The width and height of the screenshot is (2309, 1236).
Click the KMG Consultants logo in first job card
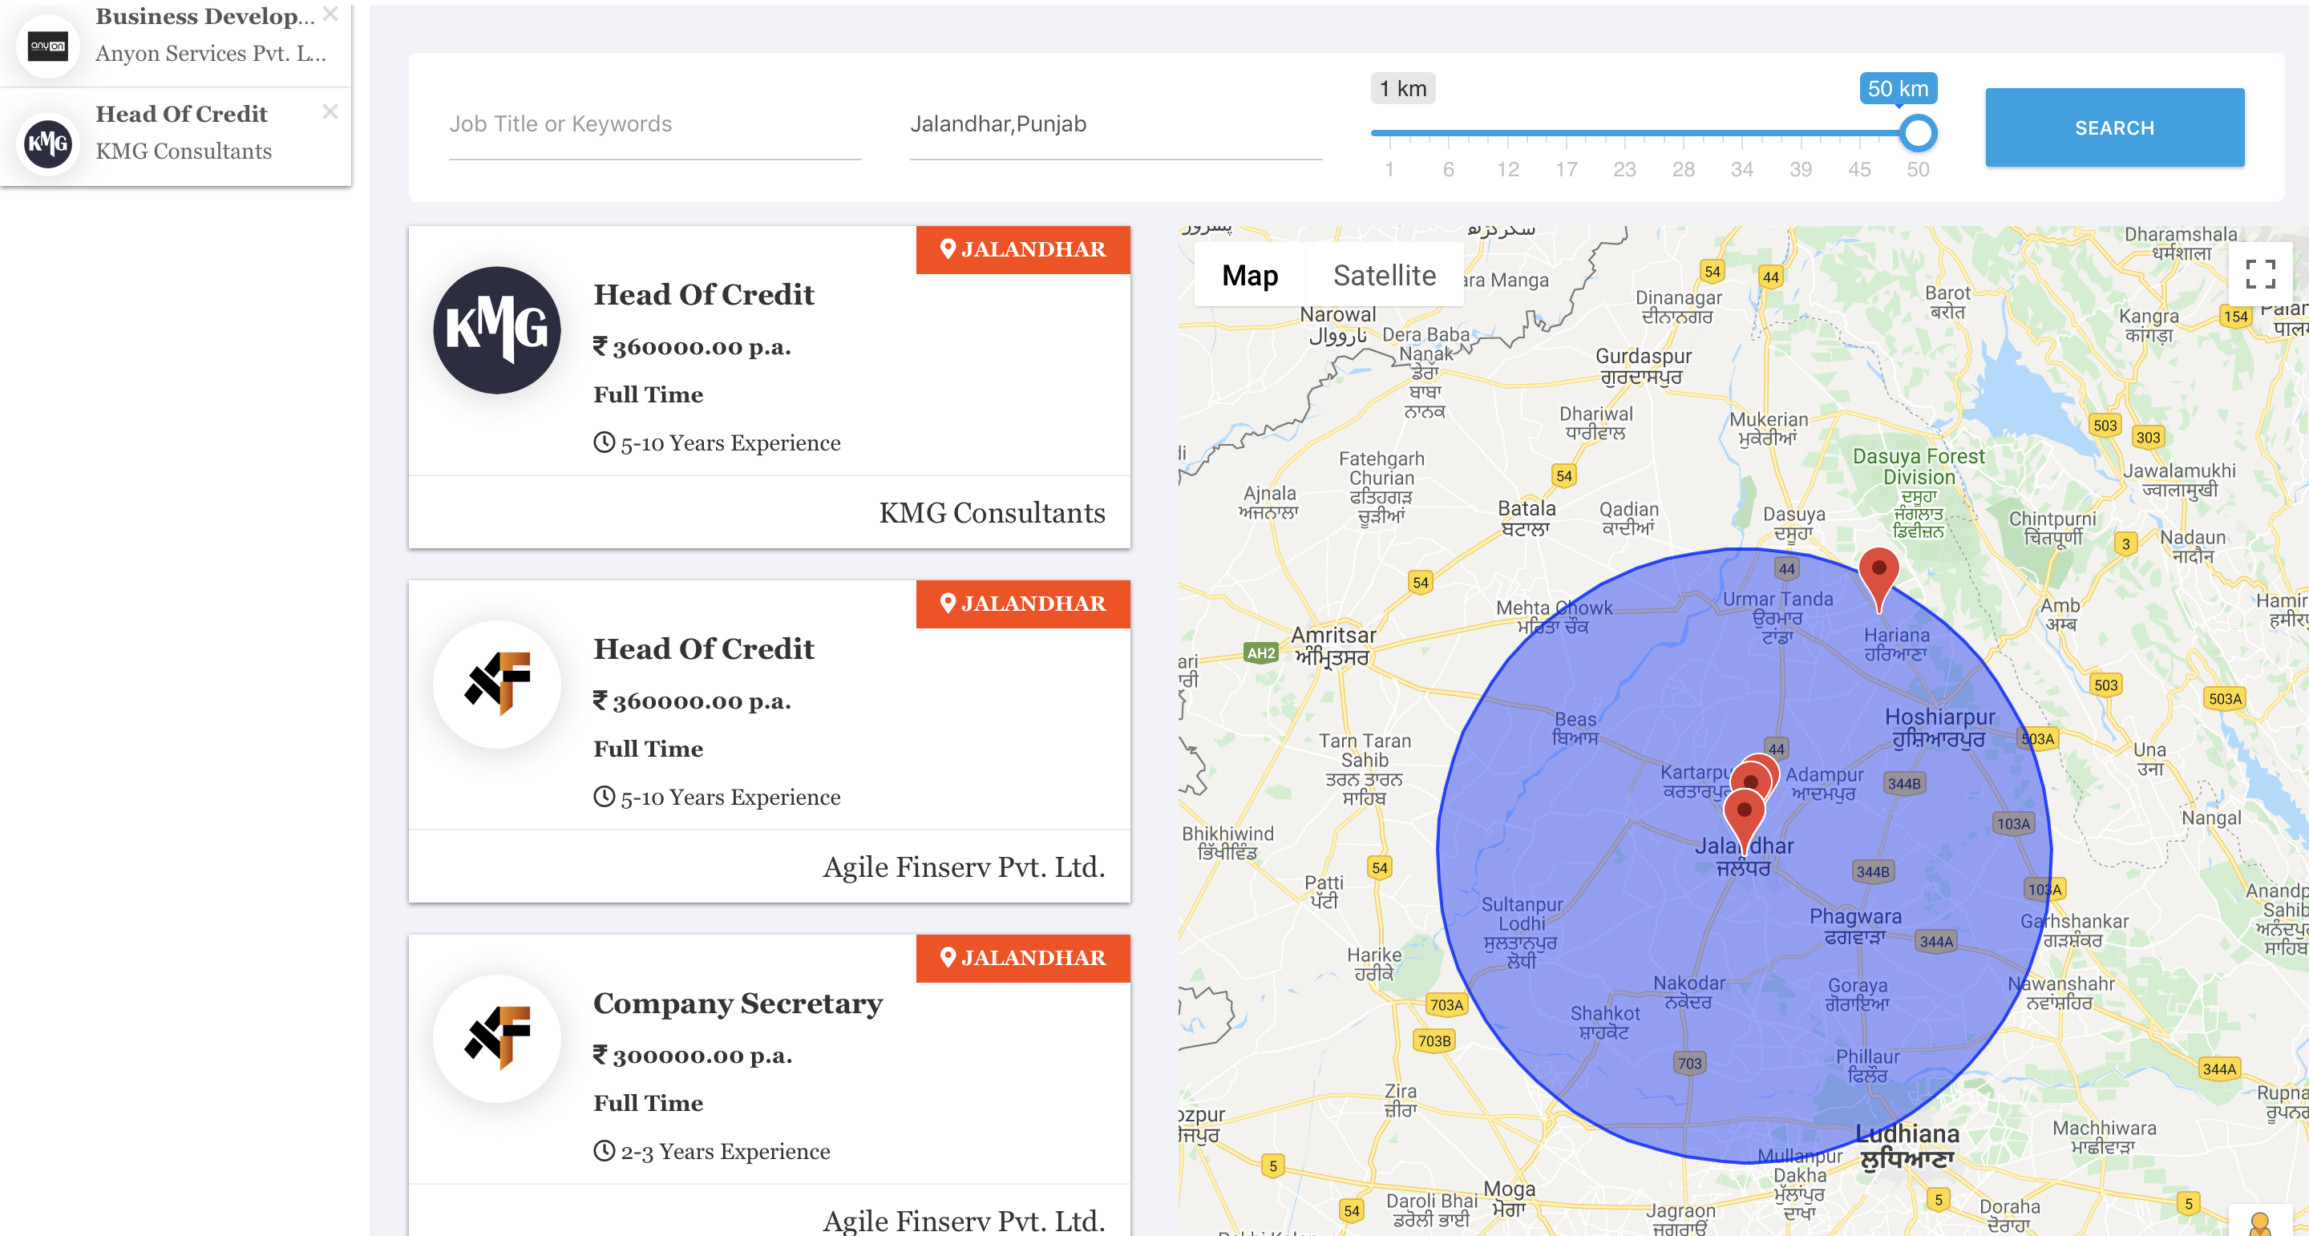tap(496, 329)
